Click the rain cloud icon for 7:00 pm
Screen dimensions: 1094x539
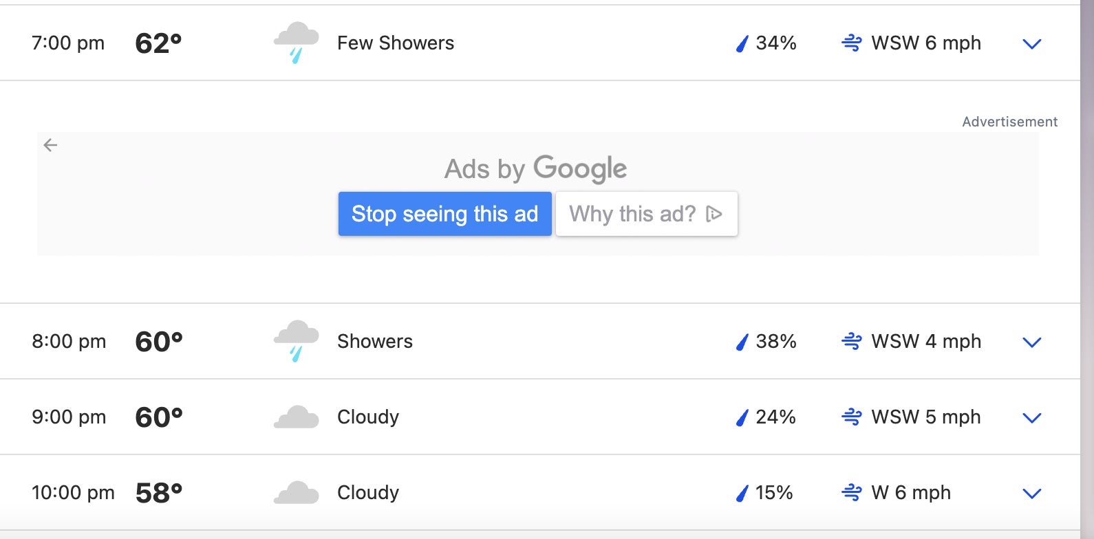(x=296, y=43)
